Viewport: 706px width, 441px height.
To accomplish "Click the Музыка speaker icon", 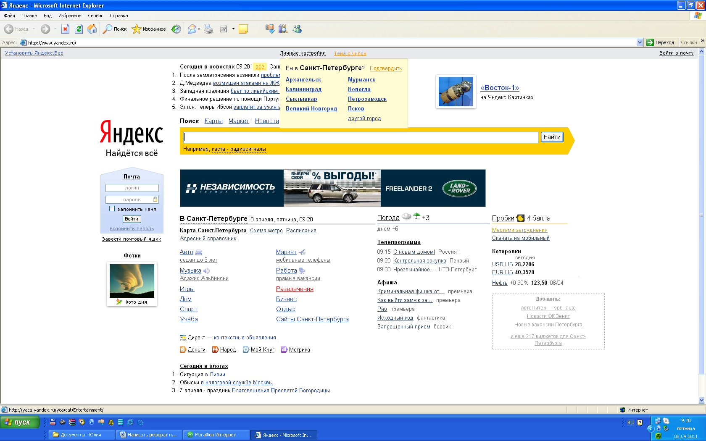I will tap(206, 271).
